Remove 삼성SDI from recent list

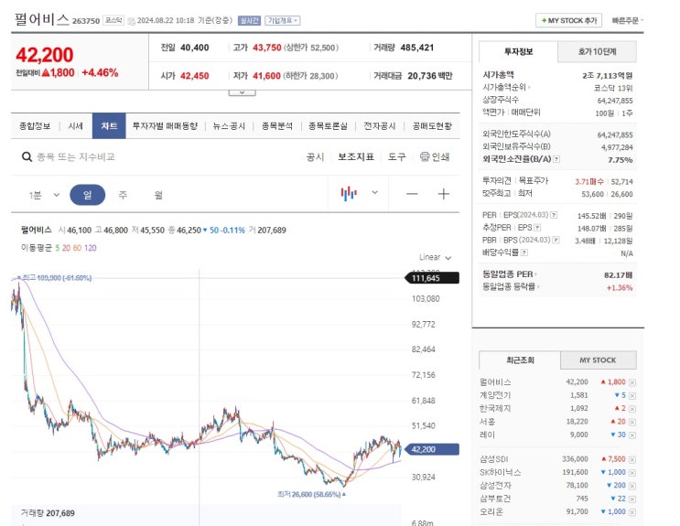(631, 459)
